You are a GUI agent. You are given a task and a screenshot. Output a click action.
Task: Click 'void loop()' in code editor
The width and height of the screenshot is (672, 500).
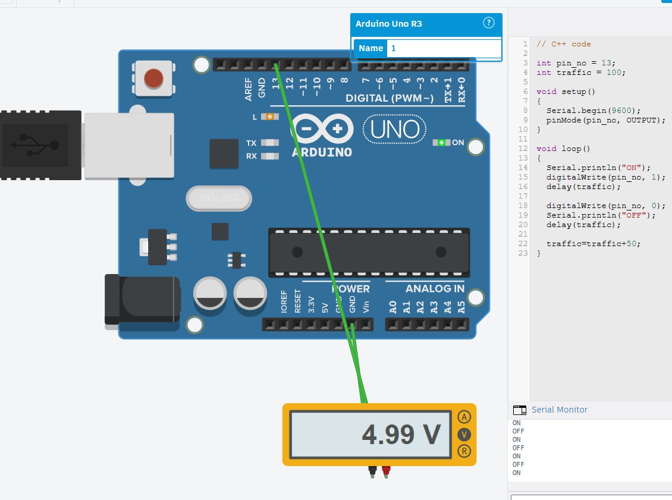coord(563,149)
